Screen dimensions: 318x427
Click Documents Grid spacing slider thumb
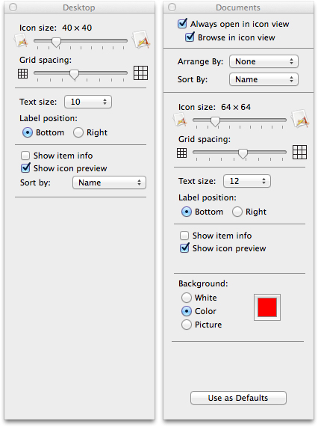[x=243, y=153]
